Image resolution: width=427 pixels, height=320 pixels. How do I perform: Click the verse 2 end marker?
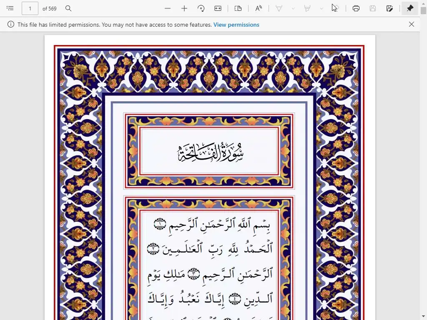click(x=153, y=249)
